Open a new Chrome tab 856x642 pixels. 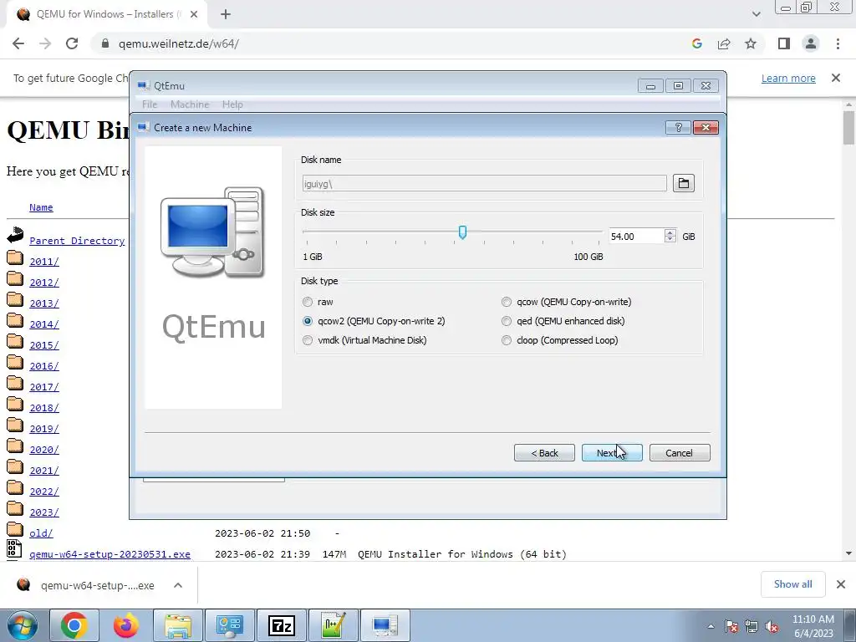pyautogui.click(x=226, y=14)
